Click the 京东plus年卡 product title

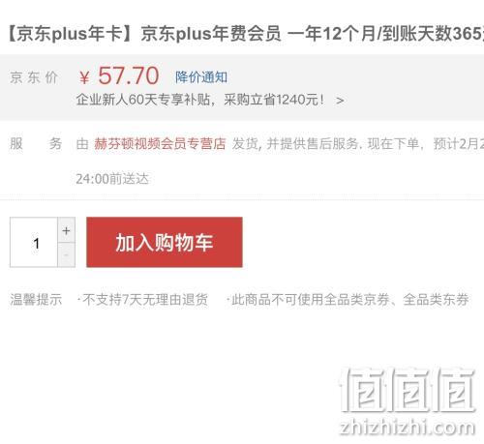(246, 34)
